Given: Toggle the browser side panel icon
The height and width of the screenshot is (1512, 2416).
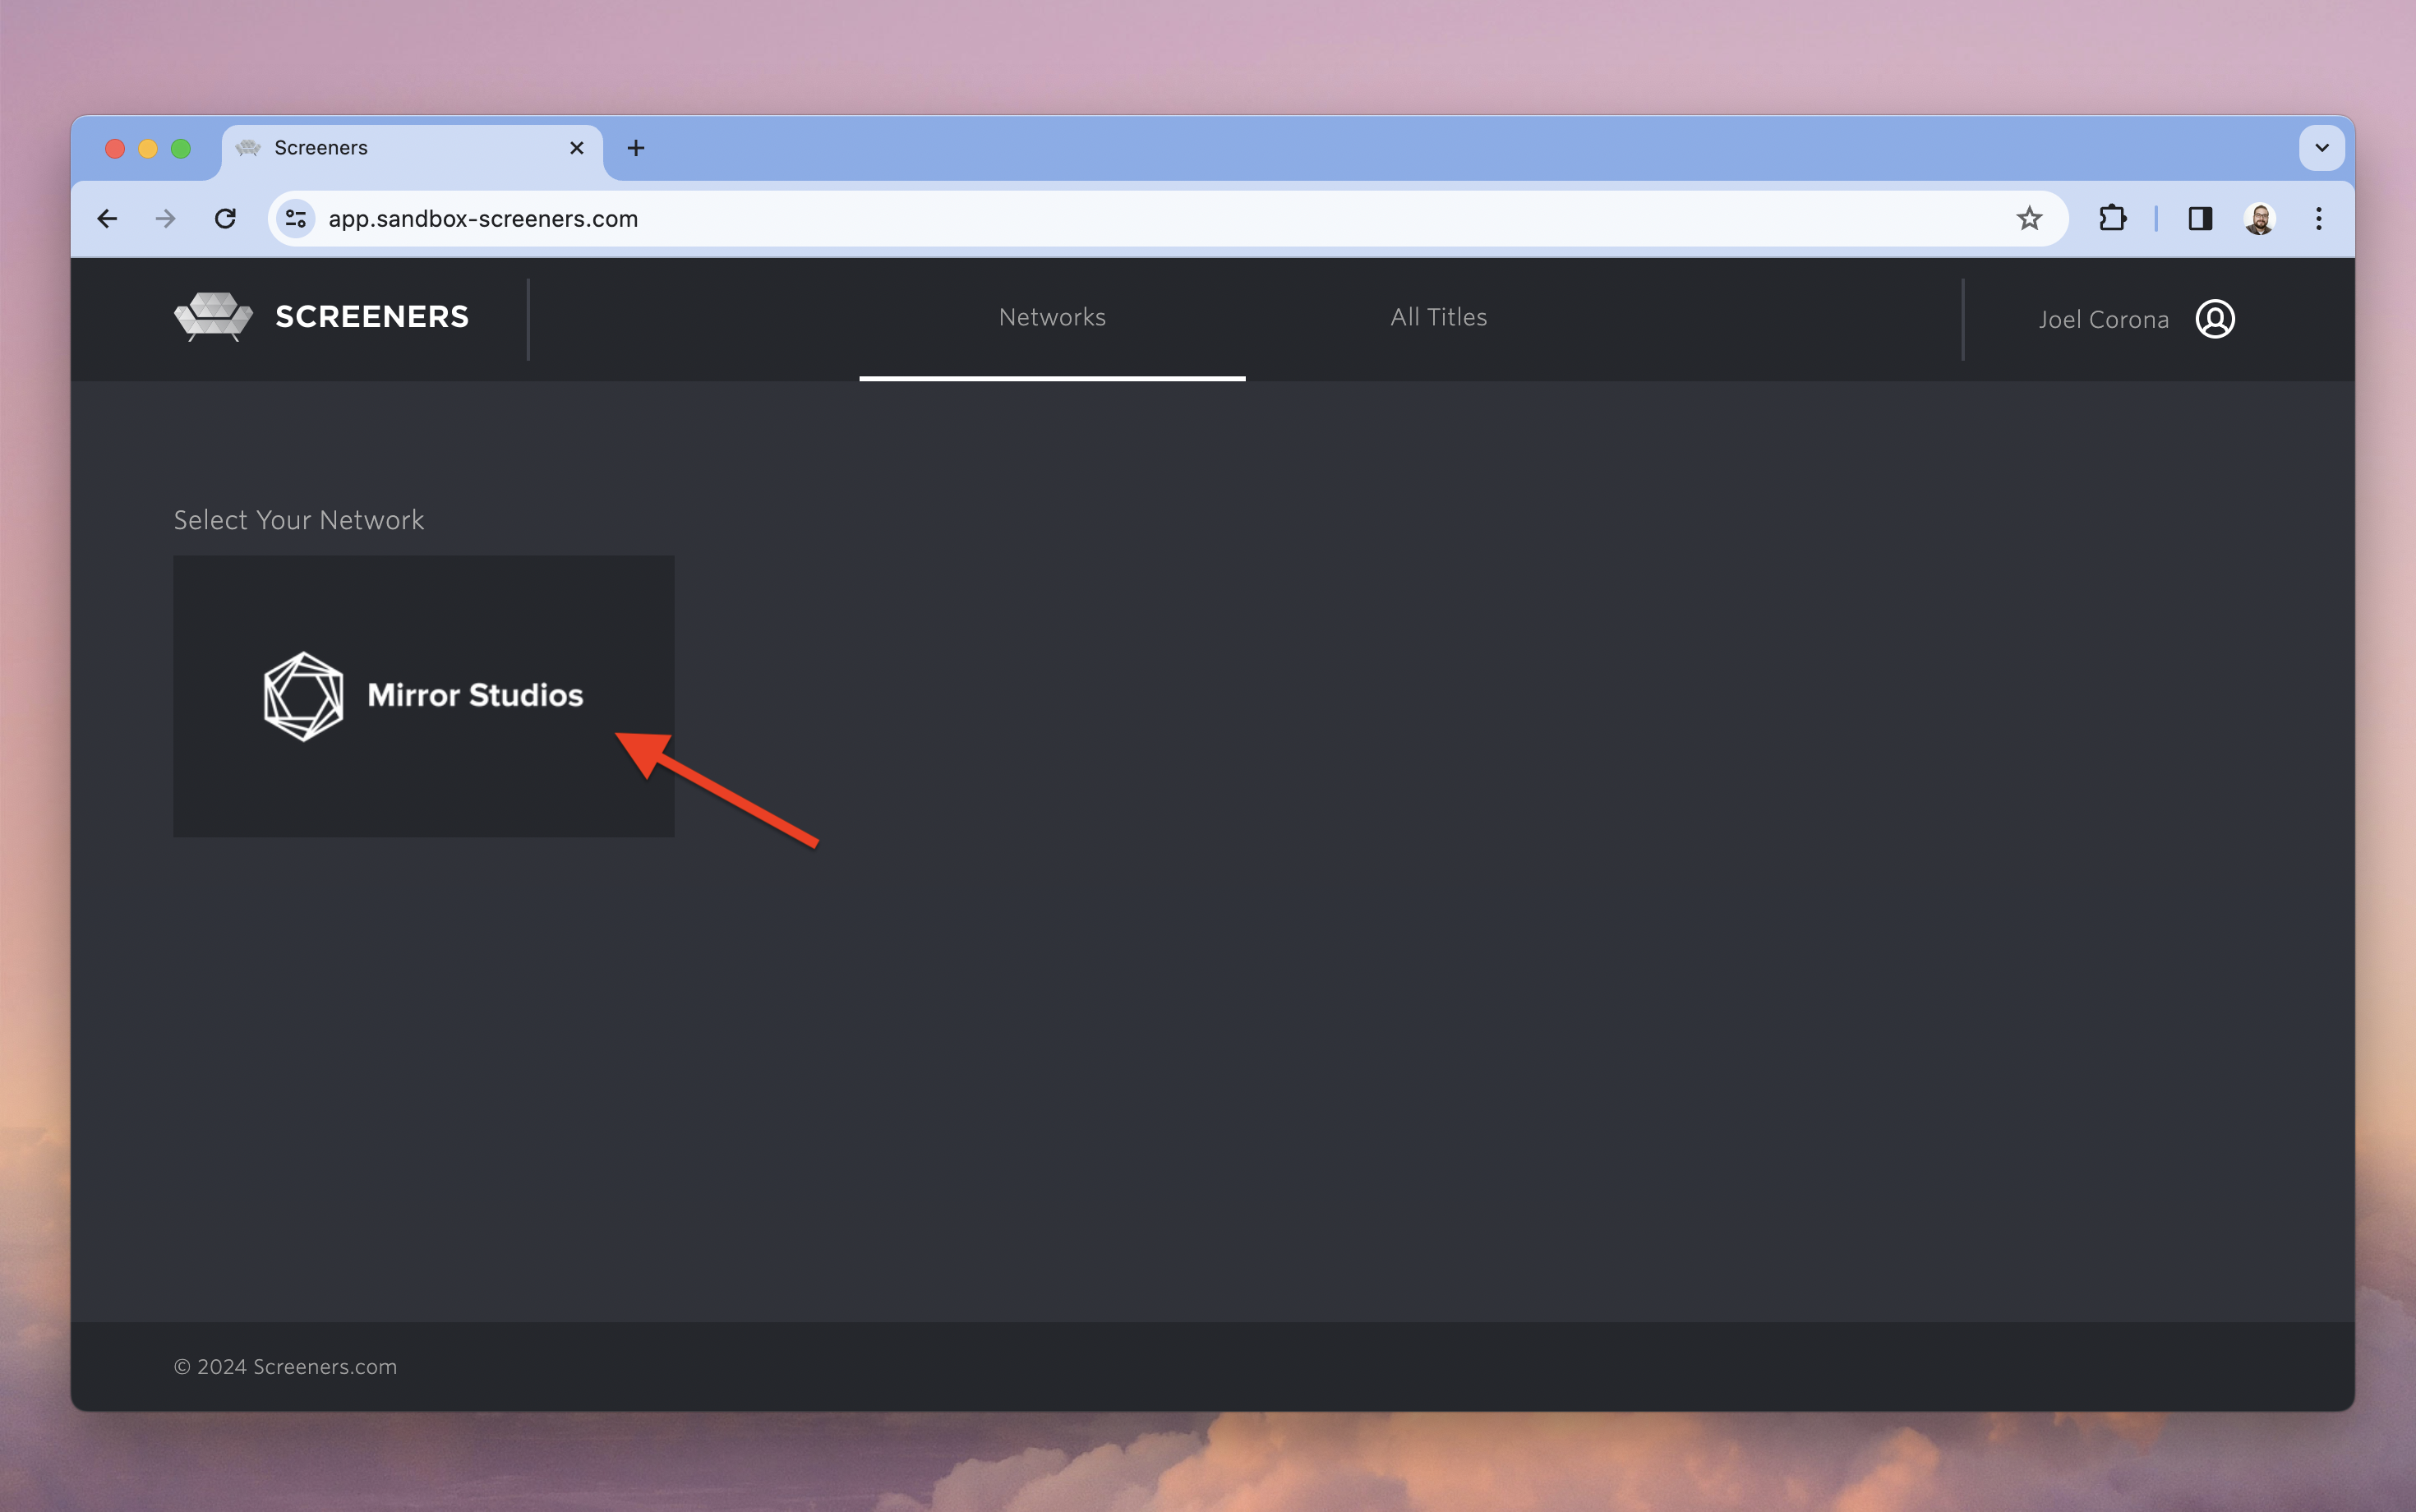Looking at the screenshot, I should pos(2199,219).
